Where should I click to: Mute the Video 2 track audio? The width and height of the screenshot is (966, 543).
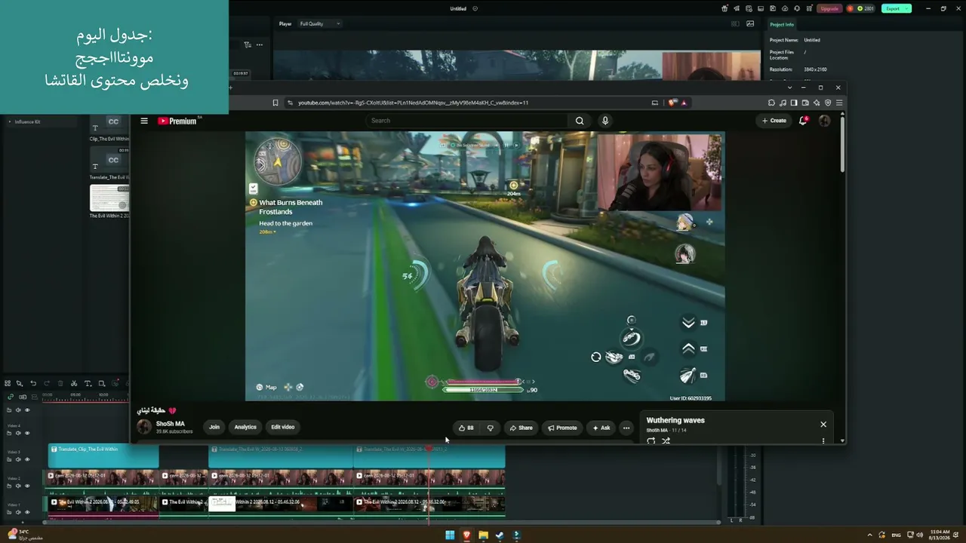click(18, 486)
